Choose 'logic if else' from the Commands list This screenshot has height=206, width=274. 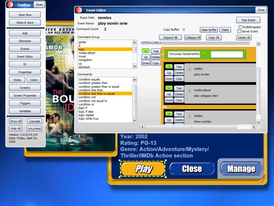coord(105,112)
